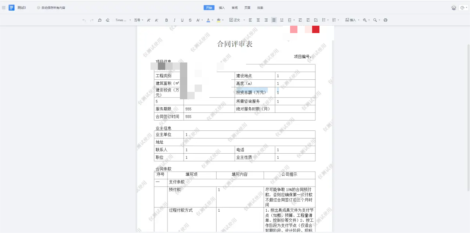The width and height of the screenshot is (470, 233).
Task: Align text right
Action: pos(266,20)
